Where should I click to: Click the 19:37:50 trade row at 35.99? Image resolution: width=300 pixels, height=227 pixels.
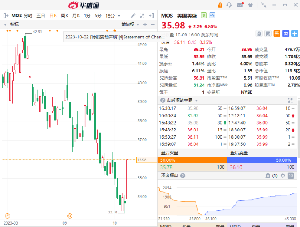click(x=262, y=144)
